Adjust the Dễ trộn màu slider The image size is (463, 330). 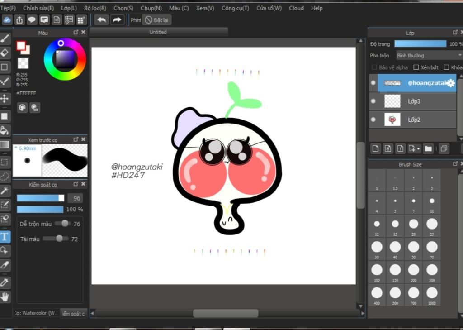[62, 224]
